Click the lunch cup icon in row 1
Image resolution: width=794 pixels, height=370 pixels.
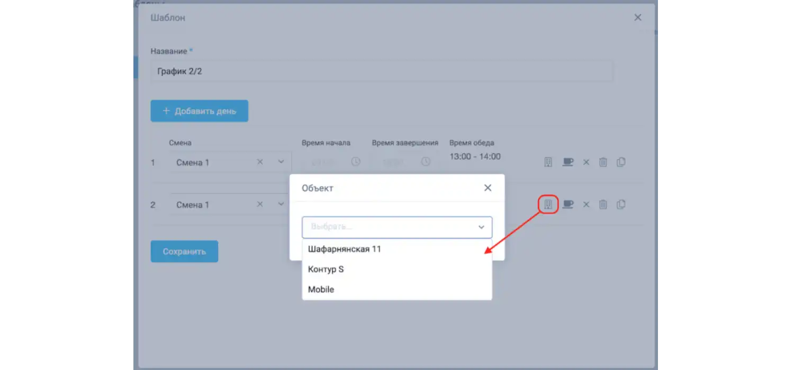[x=567, y=162]
